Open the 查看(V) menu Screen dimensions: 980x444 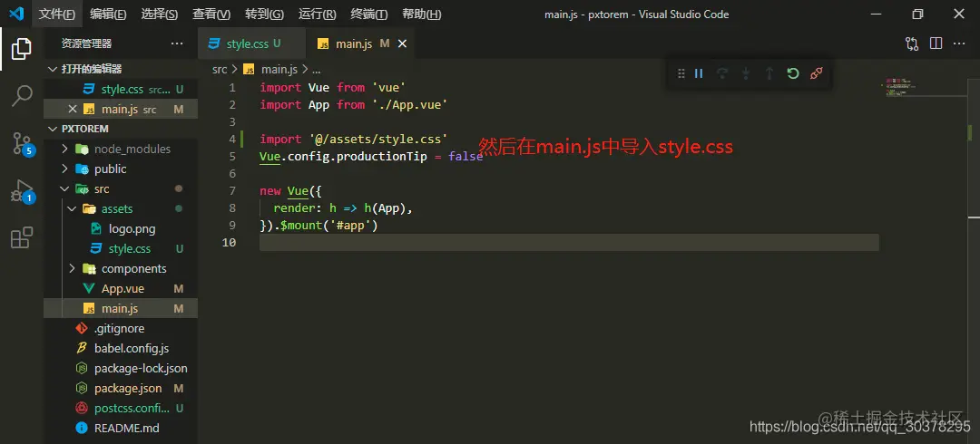point(211,14)
